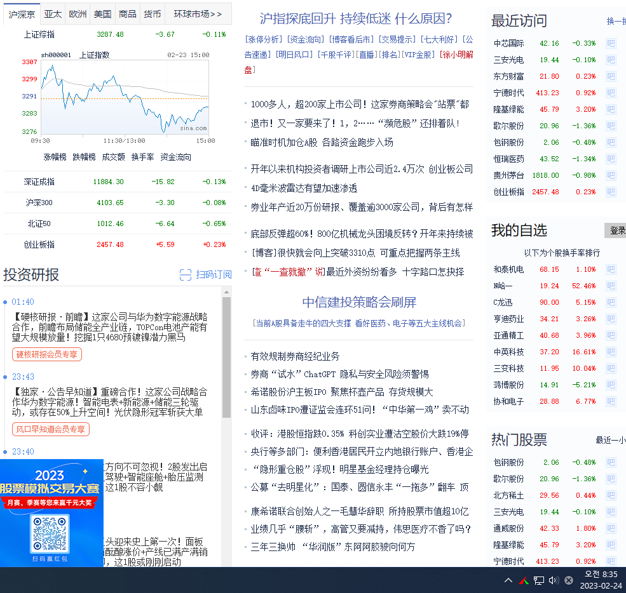The image size is (626, 593).
Task: Open the 商品 tab
Action: click(127, 15)
